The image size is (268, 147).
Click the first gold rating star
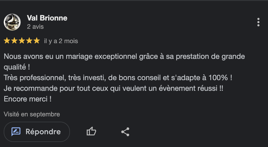click(x=7, y=41)
